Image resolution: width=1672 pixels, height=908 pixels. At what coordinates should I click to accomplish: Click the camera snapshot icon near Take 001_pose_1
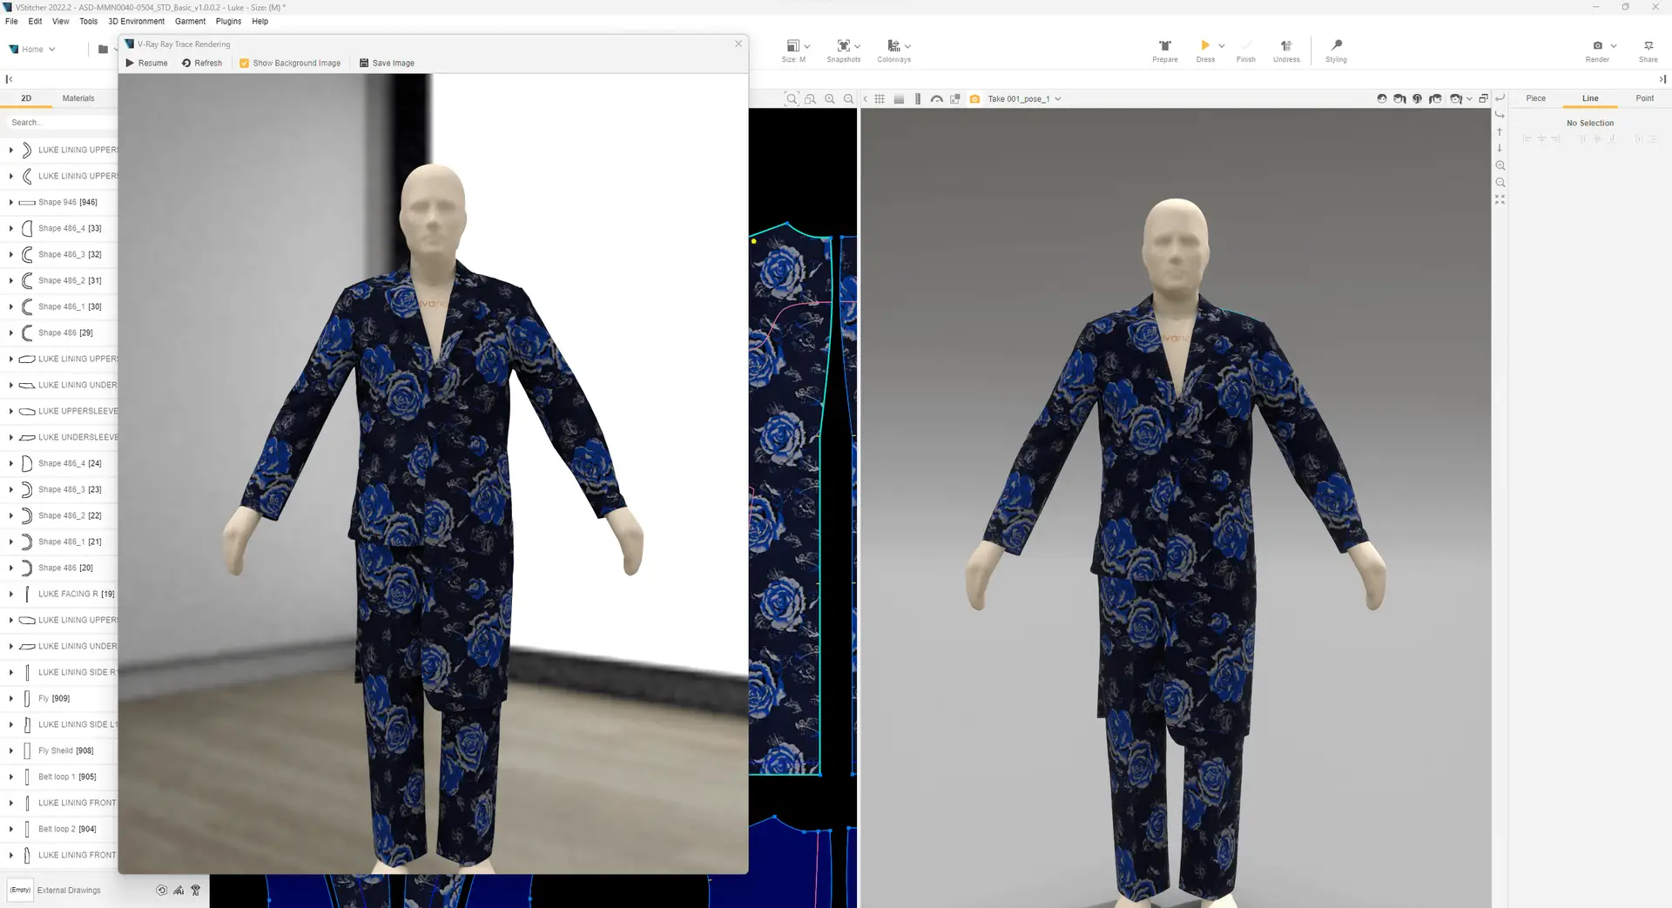974,98
